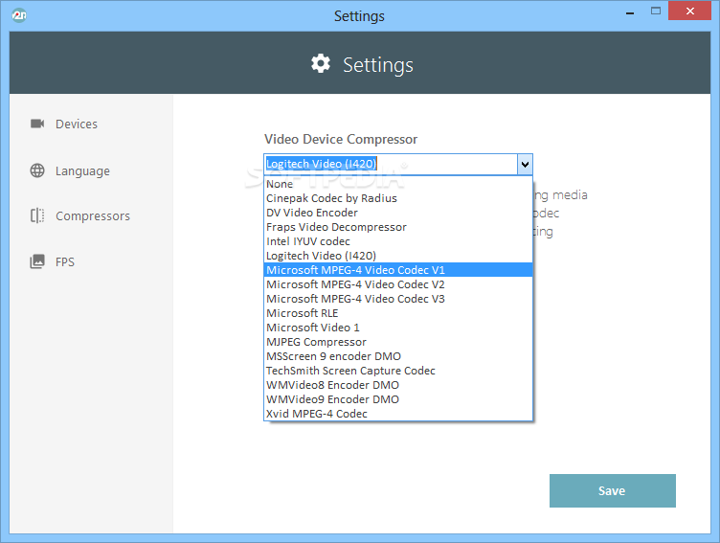720x543 pixels.
Task: Click the Save button
Action: [x=612, y=490]
